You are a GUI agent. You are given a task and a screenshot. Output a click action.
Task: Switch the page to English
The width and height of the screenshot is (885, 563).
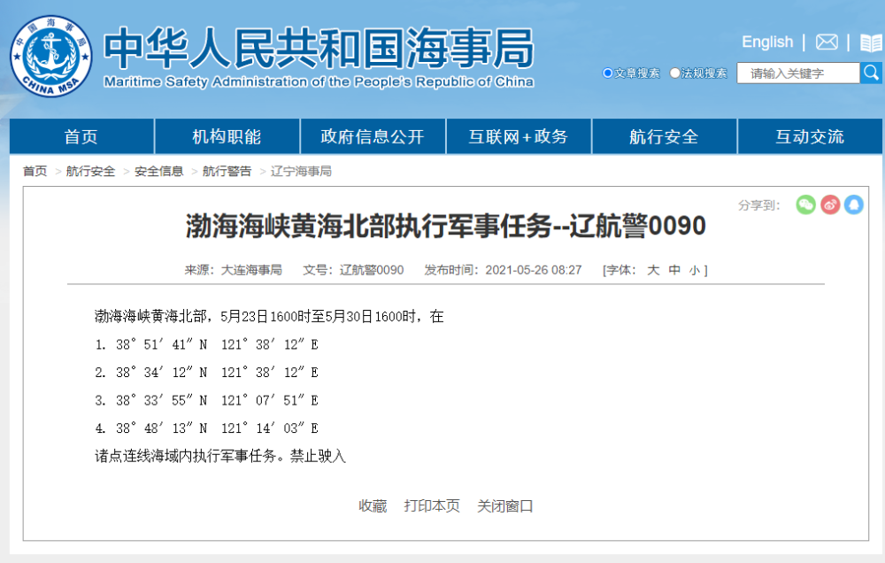pyautogui.click(x=766, y=42)
